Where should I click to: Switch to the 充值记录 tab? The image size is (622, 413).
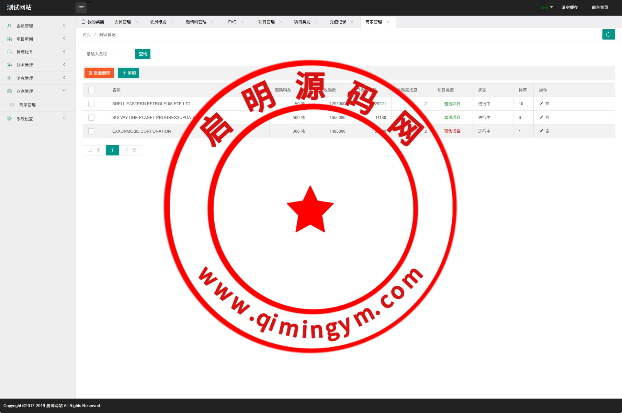[338, 22]
